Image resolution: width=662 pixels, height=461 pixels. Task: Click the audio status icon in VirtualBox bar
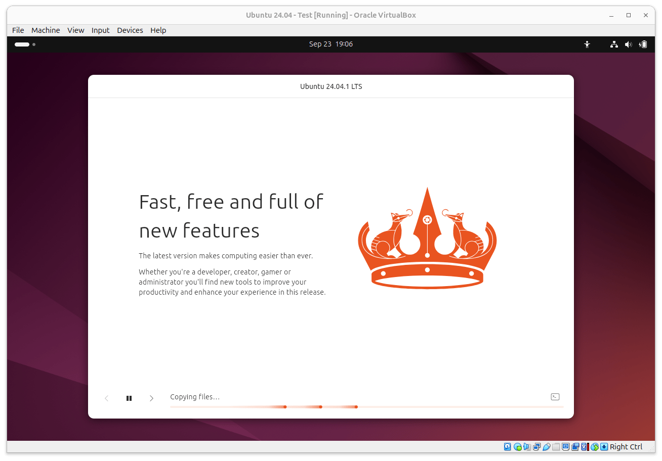tap(527, 447)
